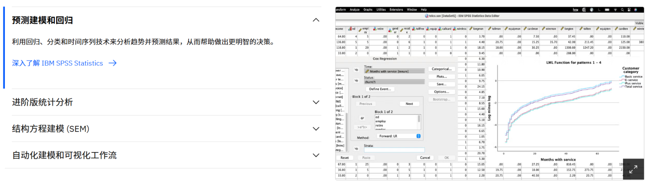
Task: Click the Wi-Fi icon in macOS menu bar
Action: tap(615, 10)
